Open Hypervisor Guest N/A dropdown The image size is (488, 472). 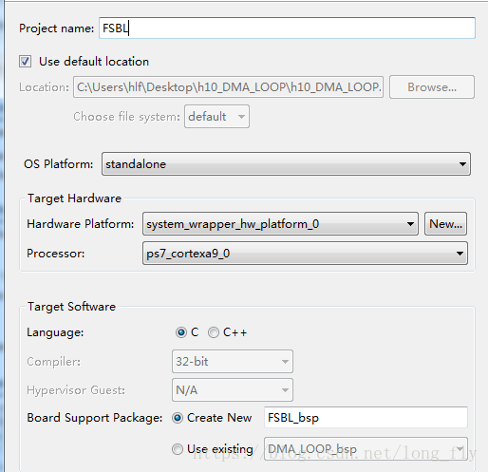coord(233,390)
